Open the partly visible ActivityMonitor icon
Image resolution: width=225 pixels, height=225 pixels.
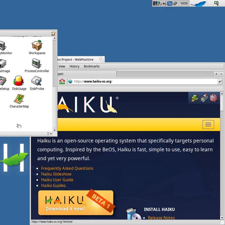(3, 46)
